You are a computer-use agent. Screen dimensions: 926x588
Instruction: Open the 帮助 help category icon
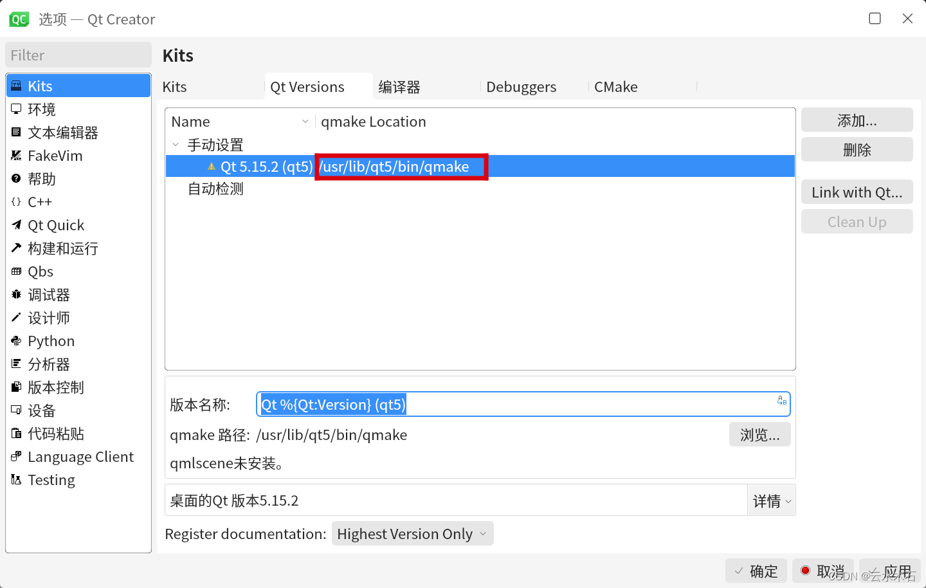[17, 179]
